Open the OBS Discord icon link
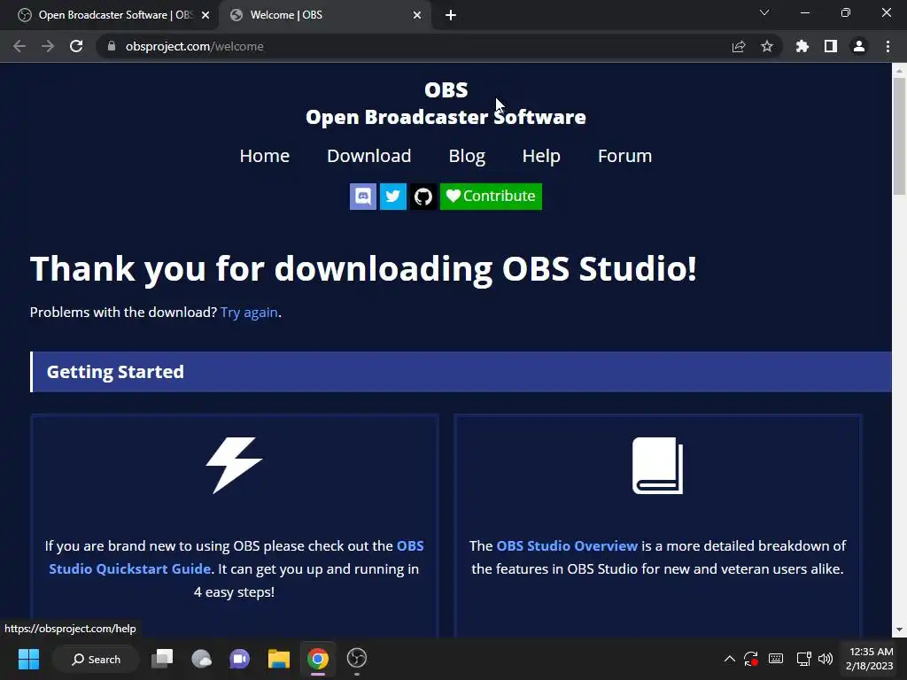The image size is (907, 680). coord(362,197)
